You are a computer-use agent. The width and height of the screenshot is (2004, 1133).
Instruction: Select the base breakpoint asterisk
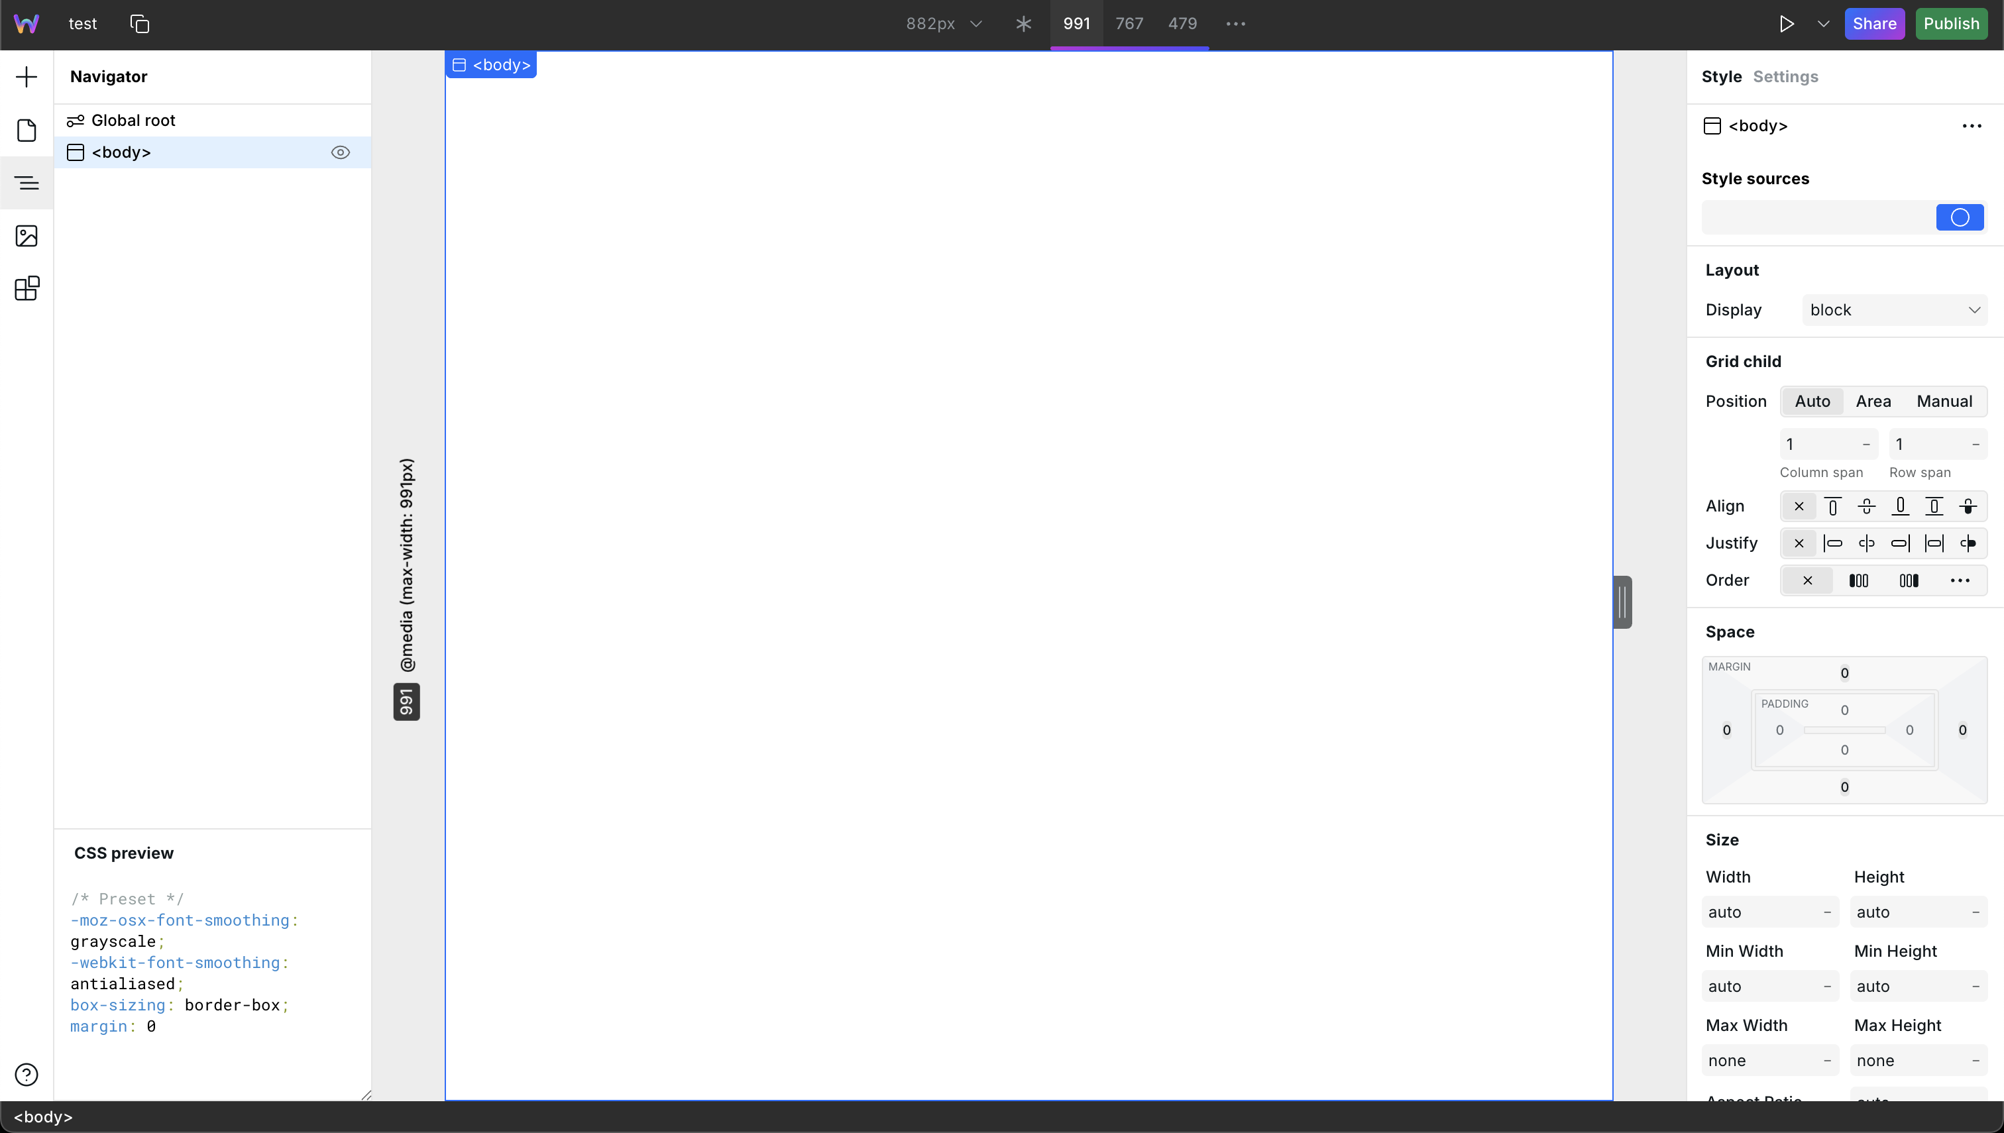(x=1023, y=24)
